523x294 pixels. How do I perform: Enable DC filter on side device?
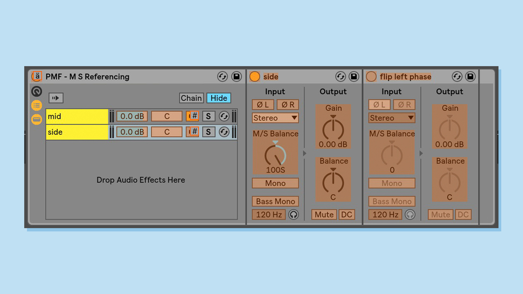pos(347,215)
